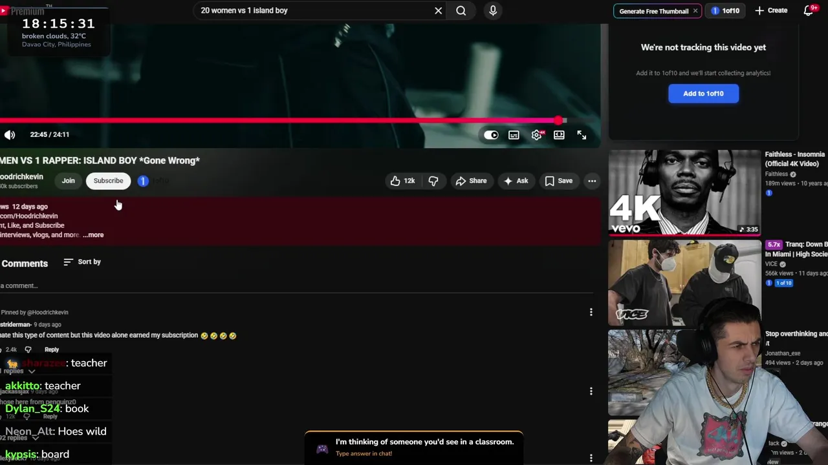Dislike the pinned comment
The image size is (828, 465).
click(28, 349)
